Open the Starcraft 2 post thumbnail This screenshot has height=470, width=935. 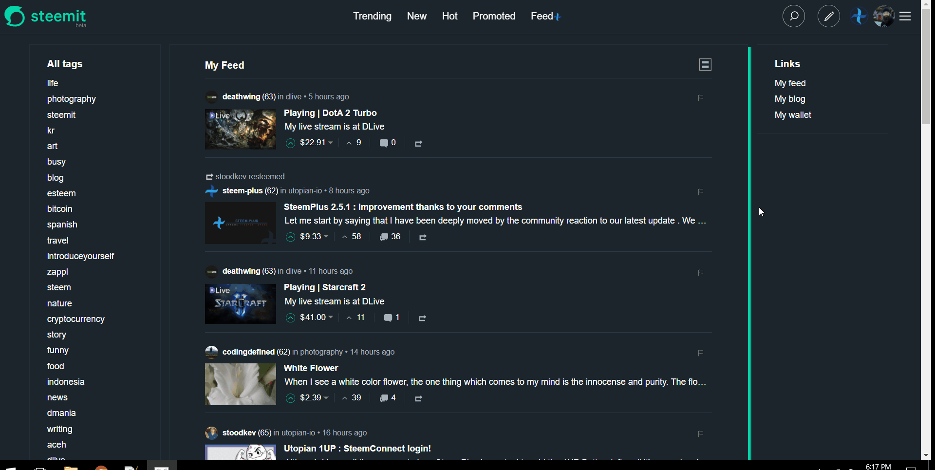[x=241, y=304]
